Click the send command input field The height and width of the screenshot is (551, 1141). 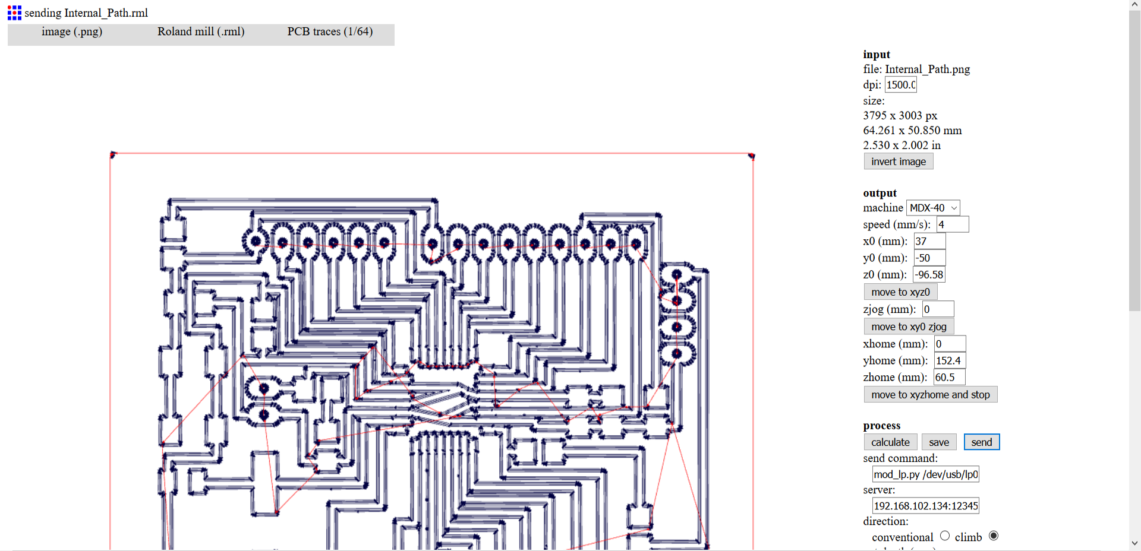click(925, 474)
